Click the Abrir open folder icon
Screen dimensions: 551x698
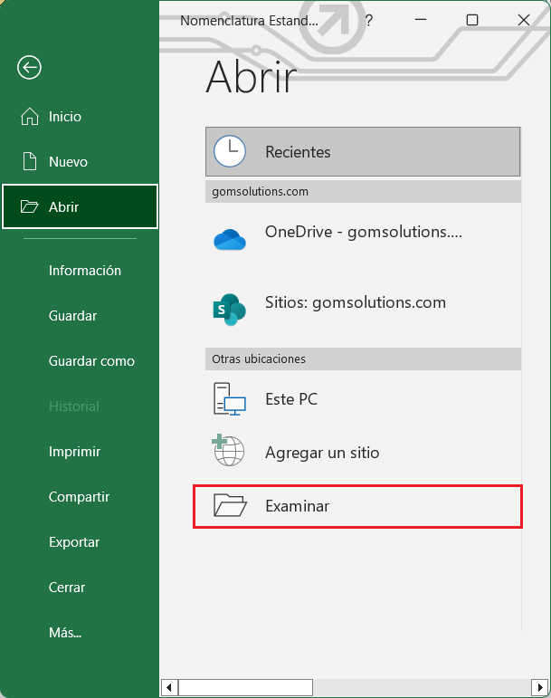(29, 206)
